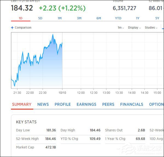Select YTD chart range
The image size is (164, 157).
pos(118,18)
